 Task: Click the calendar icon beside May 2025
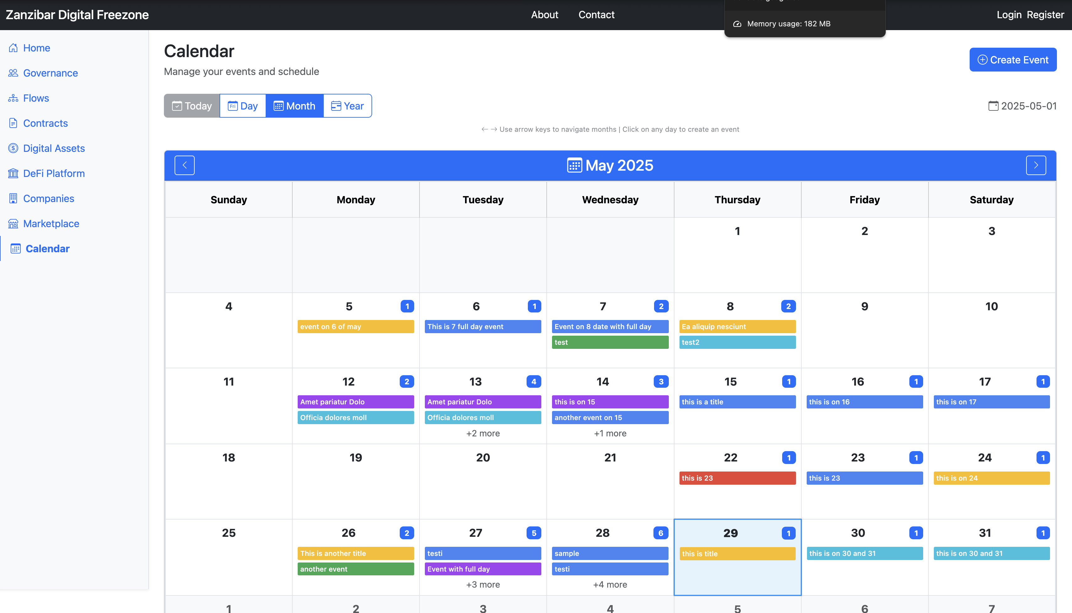[574, 165]
